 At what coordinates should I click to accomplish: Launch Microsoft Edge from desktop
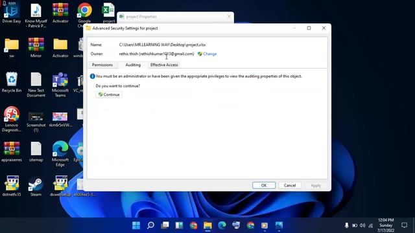coord(60,154)
